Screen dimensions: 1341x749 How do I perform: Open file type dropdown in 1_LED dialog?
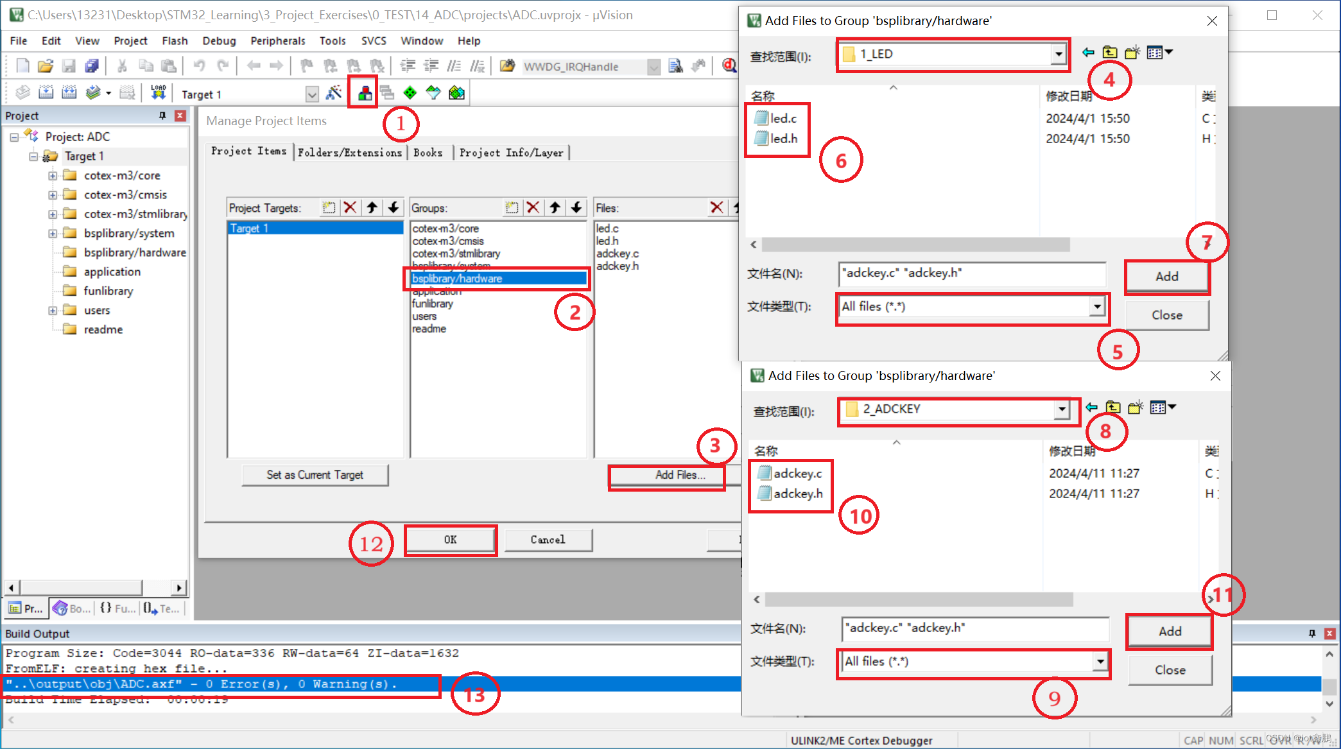(1097, 307)
